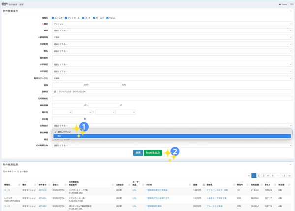
Task: Choose the checked 選択して下さい option in the open list
Action: (x=172, y=132)
